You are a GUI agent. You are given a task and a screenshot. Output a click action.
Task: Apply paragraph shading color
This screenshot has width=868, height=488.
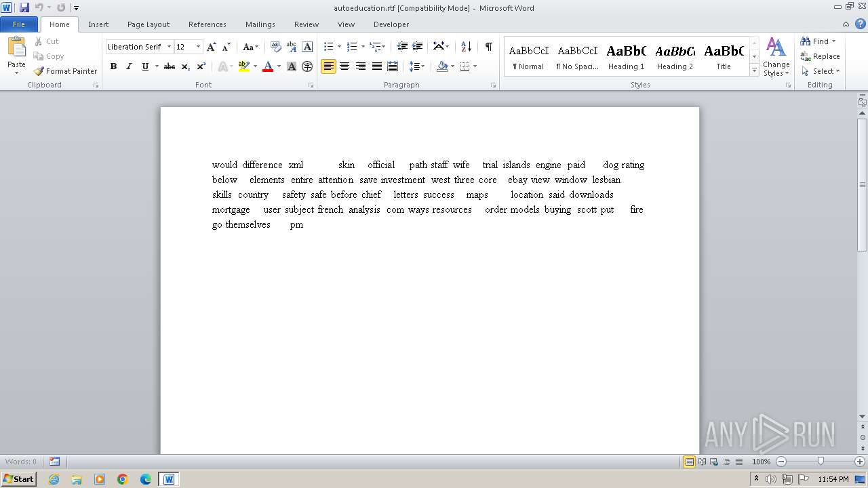point(442,66)
